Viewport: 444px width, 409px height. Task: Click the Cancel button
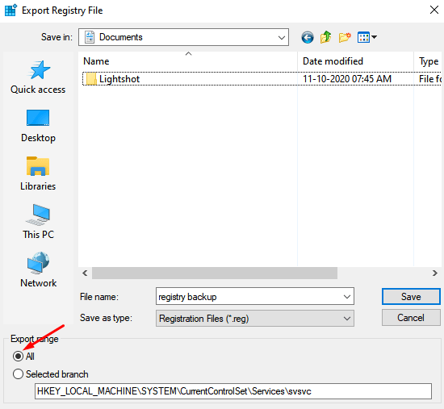coord(411,318)
